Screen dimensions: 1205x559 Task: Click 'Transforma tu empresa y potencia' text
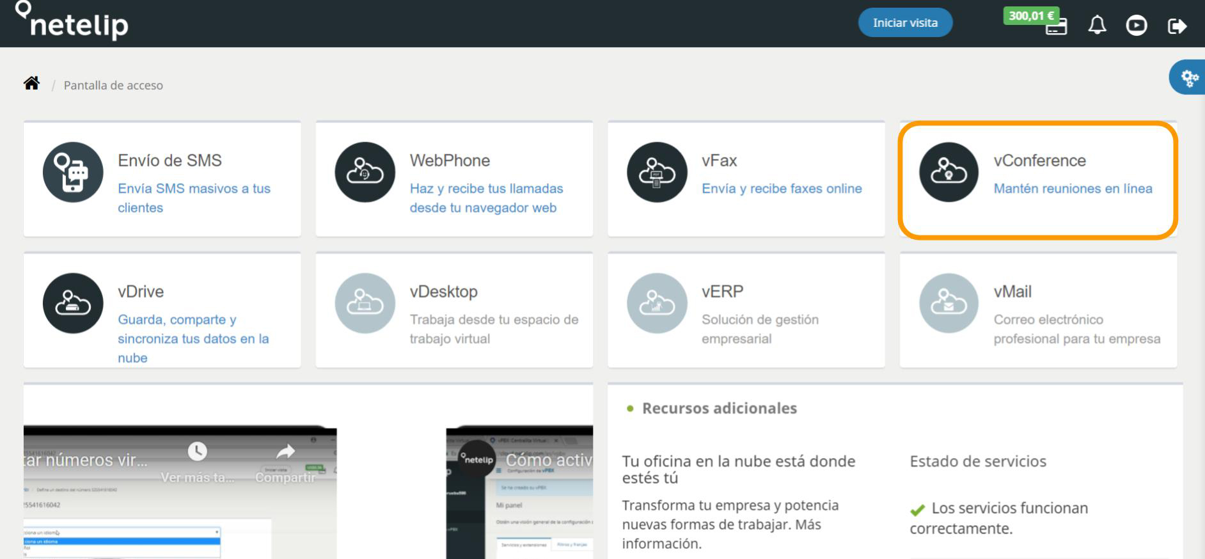point(730,524)
